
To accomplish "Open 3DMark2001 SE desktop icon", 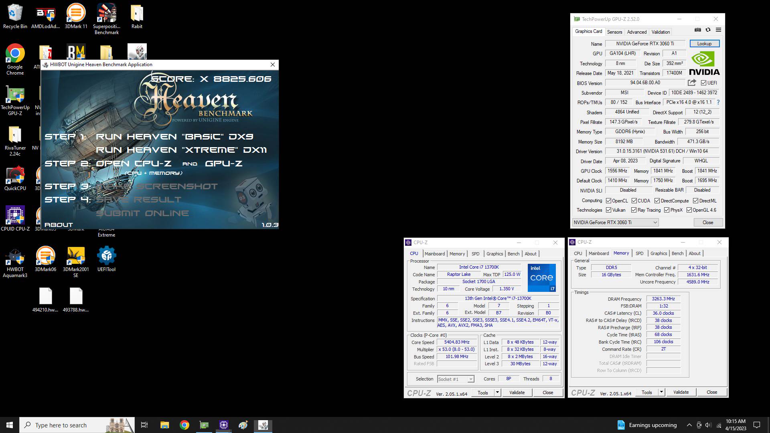I will point(76,262).
